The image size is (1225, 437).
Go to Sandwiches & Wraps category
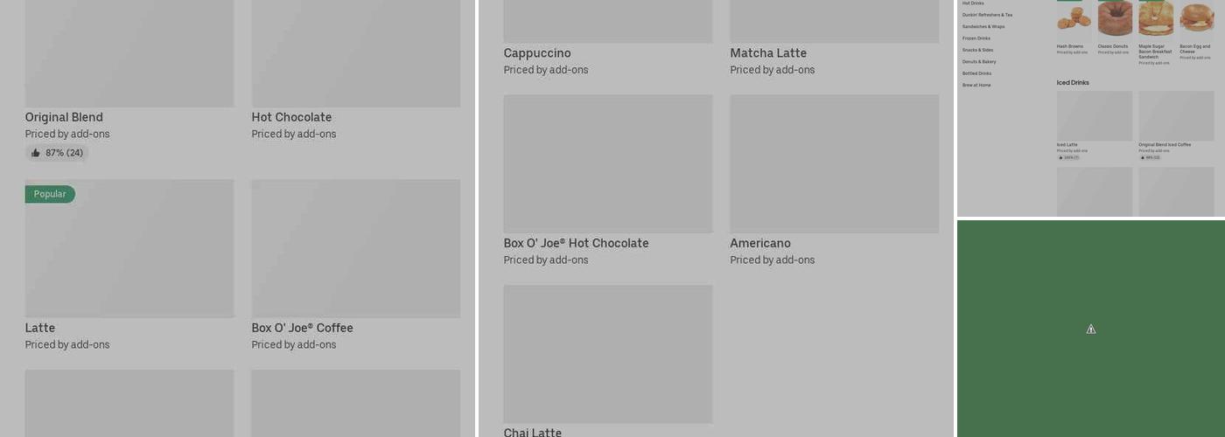pyautogui.click(x=983, y=27)
